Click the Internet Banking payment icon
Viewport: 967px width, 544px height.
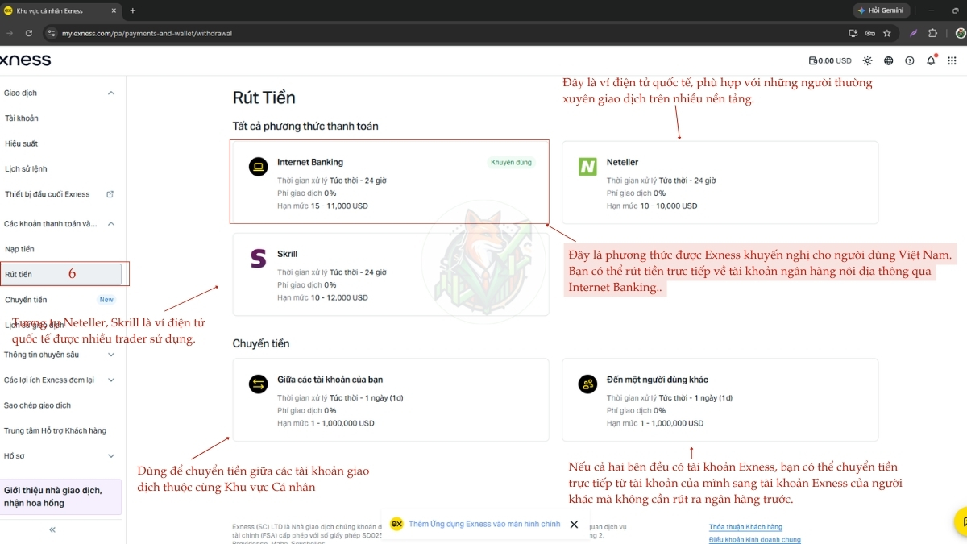point(258,167)
